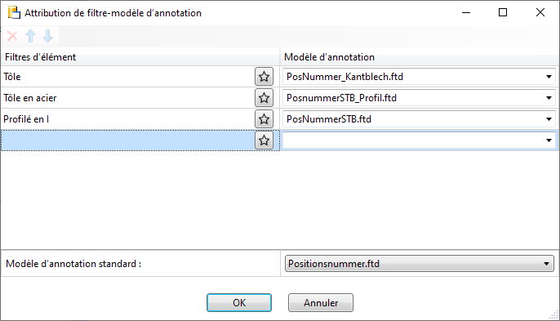Click the red delete row icon
The image size is (560, 321).
(12, 36)
